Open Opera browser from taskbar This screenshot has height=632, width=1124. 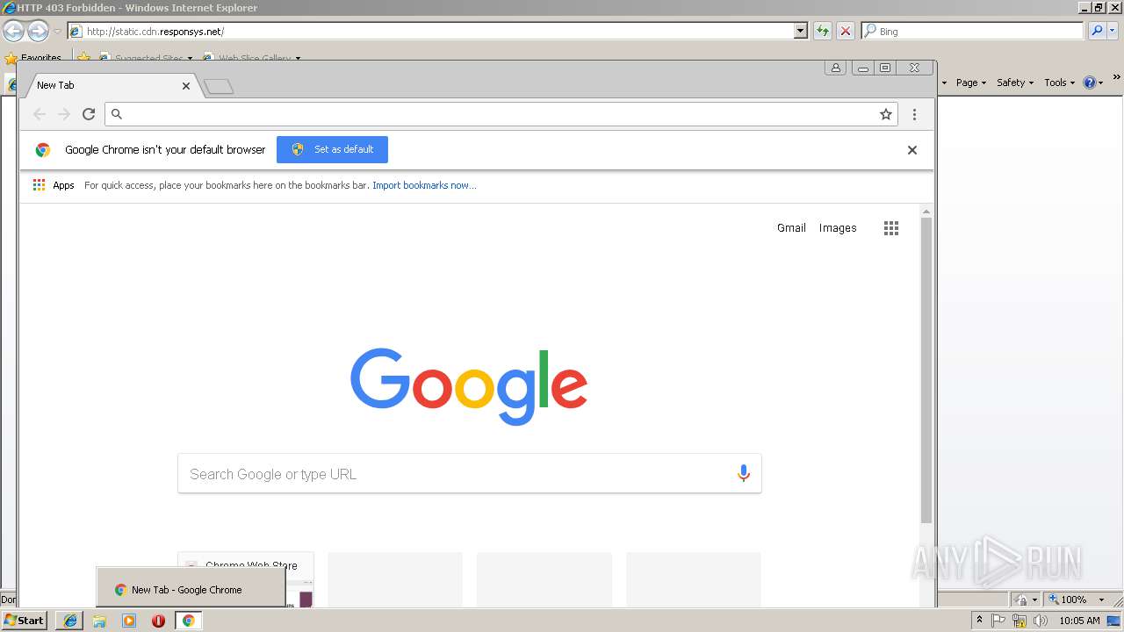tap(158, 621)
